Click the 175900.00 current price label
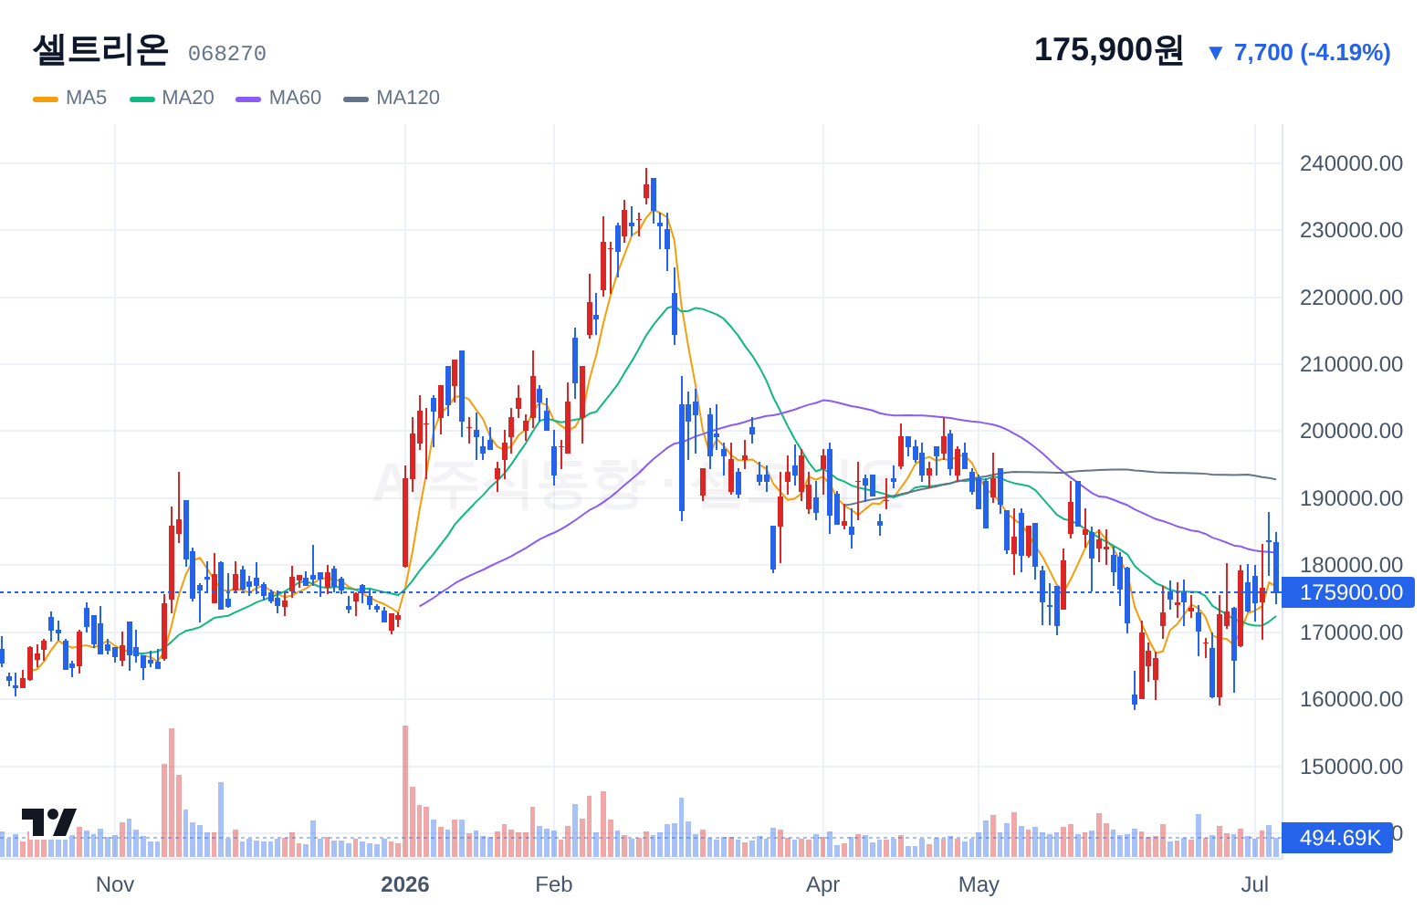 point(1350,592)
